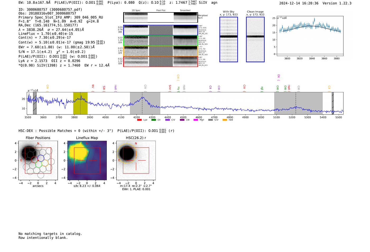This screenshot has height=252, width=370.
Task: Click the red NV line marker
Action: pyautogui.click(x=93, y=88)
